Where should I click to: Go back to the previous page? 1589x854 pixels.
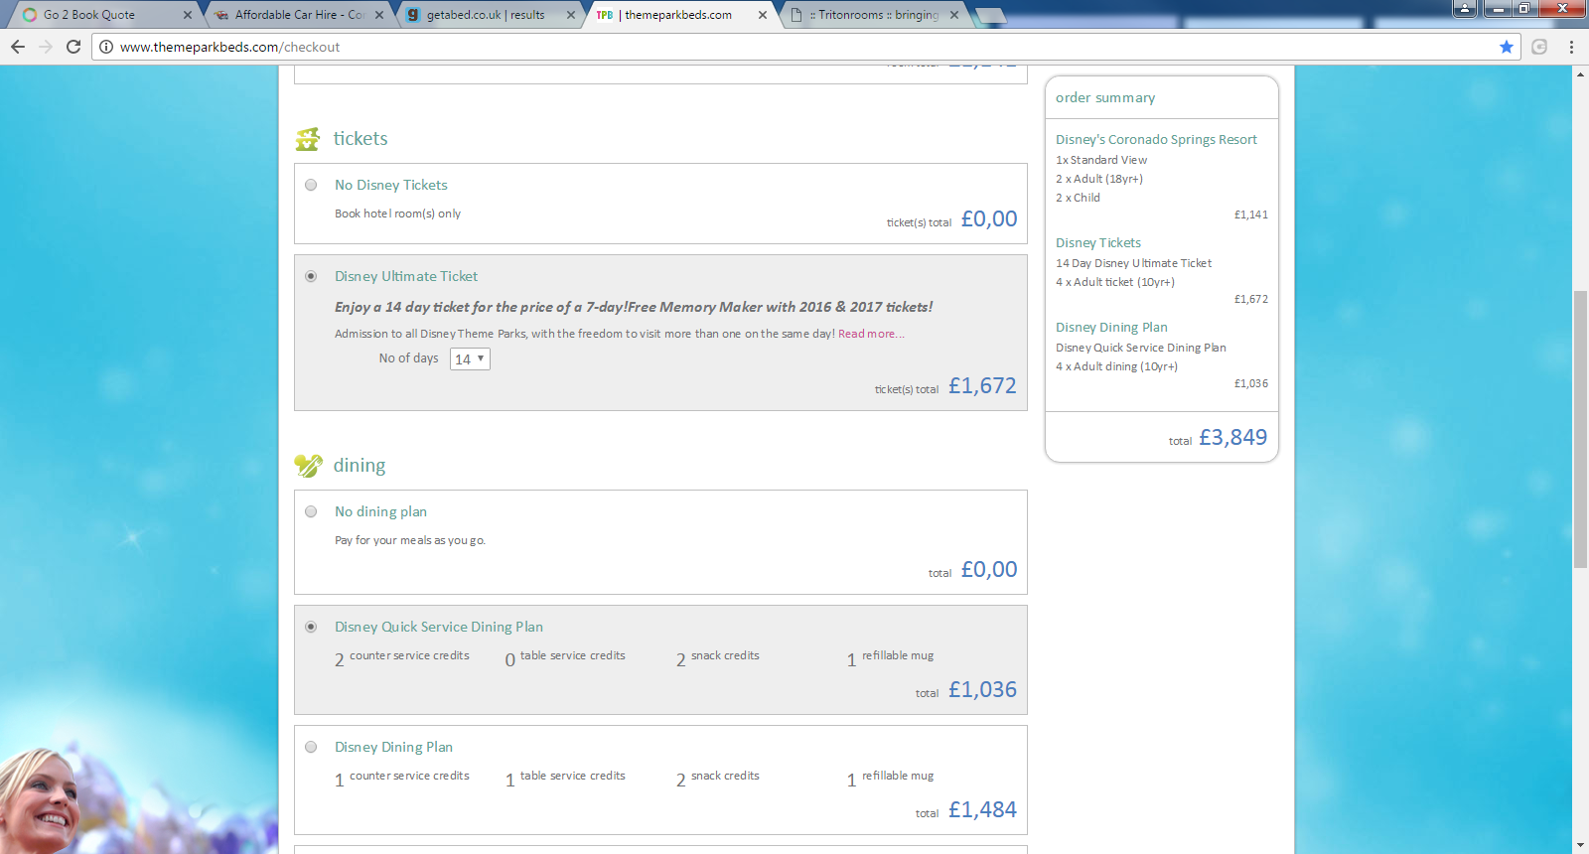tap(18, 47)
